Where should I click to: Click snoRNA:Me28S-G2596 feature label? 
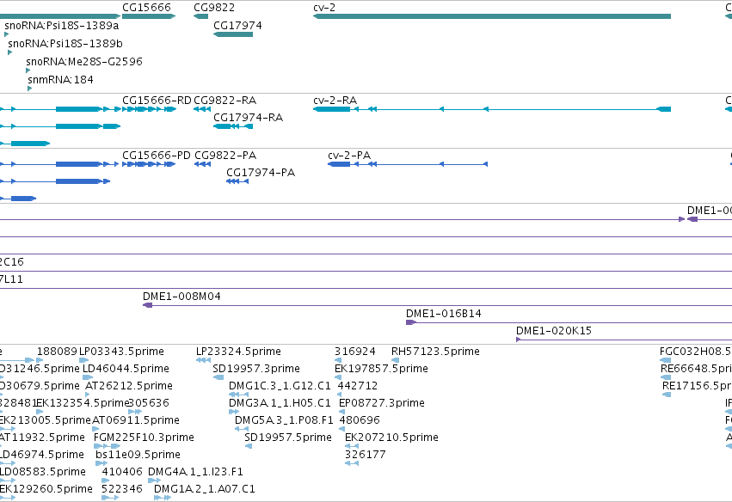click(84, 62)
